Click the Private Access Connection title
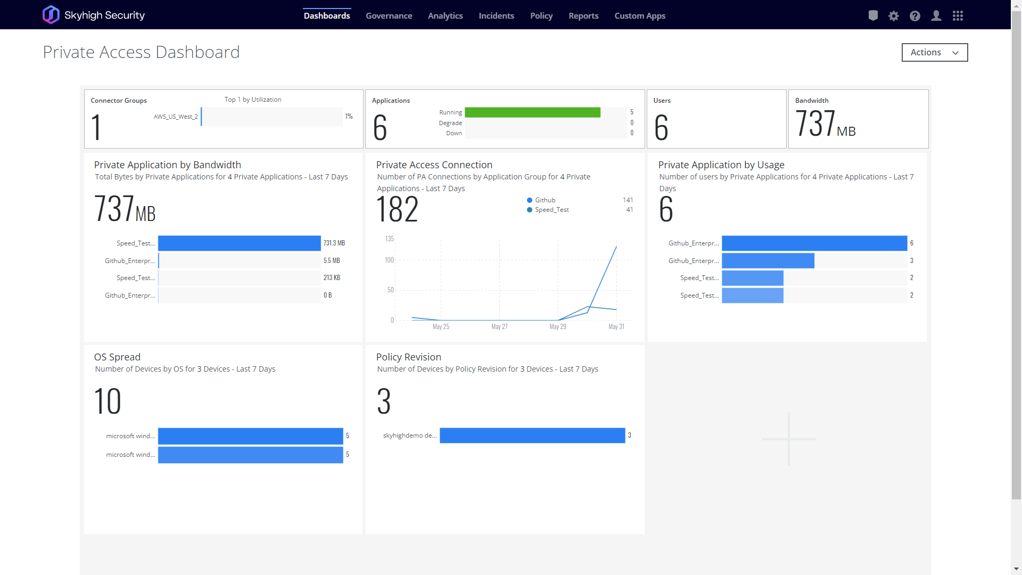This screenshot has height=575, width=1022. [434, 165]
